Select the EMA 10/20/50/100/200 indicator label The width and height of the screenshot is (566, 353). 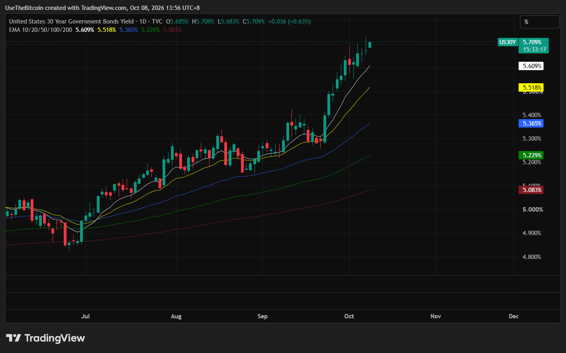pos(41,30)
